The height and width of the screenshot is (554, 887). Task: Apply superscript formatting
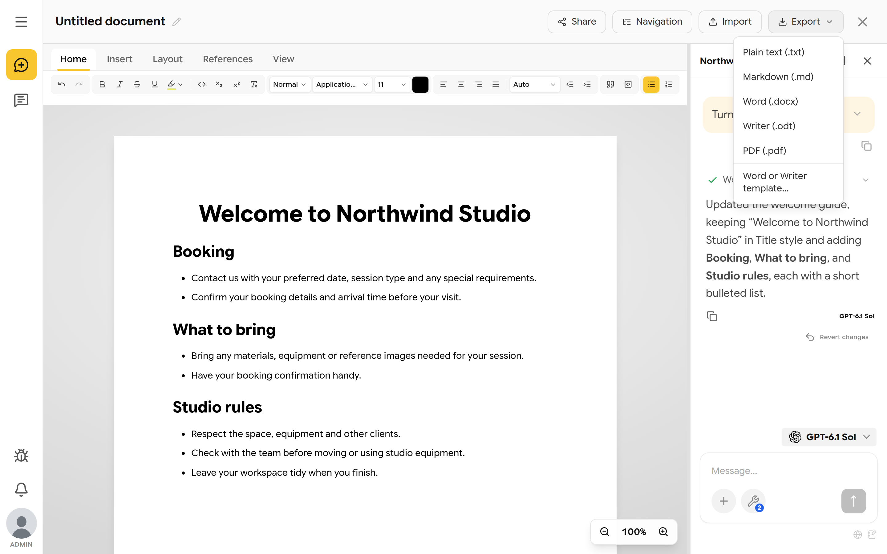(x=237, y=84)
